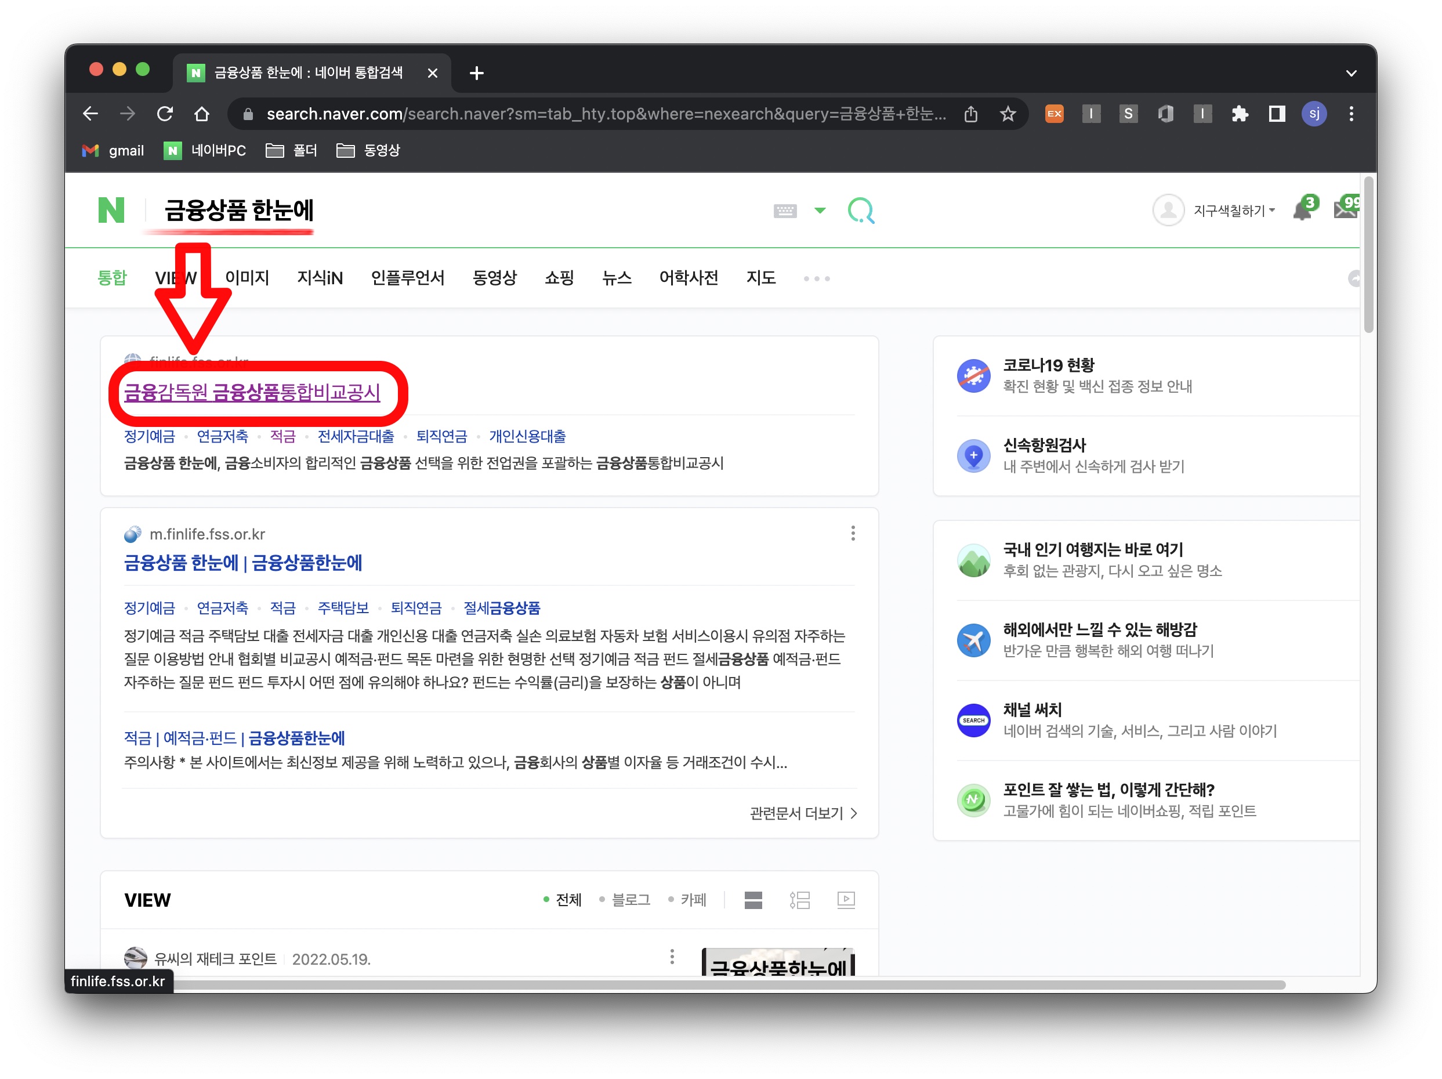
Task: Open the 금융상품한눈에 post thumbnail
Action: (777, 962)
